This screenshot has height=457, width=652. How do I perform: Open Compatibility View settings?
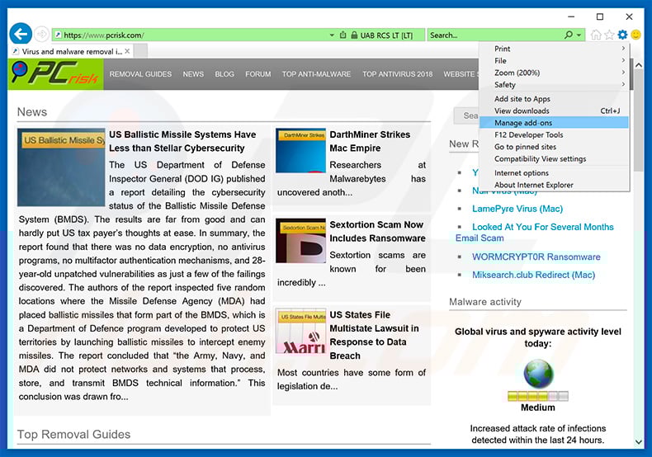(555, 159)
